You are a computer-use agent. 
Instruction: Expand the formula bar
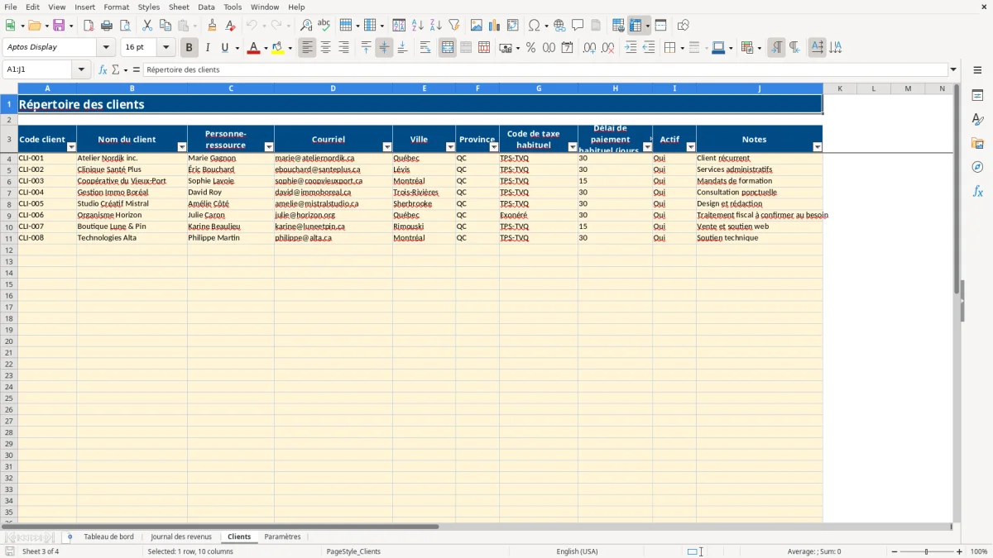pos(953,69)
